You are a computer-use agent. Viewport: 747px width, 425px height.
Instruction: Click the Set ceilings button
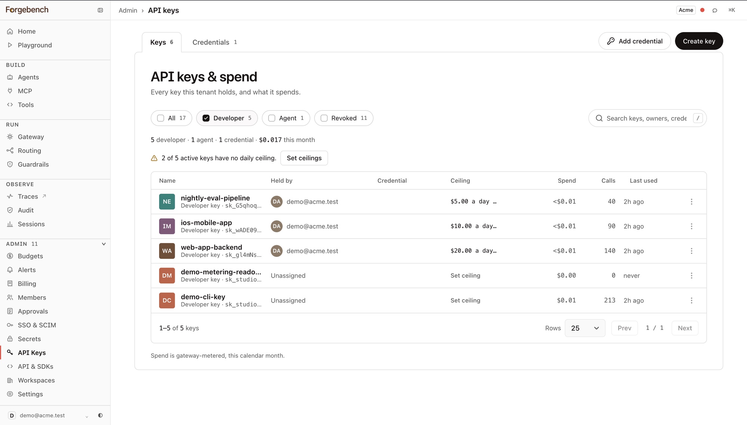[x=304, y=158]
